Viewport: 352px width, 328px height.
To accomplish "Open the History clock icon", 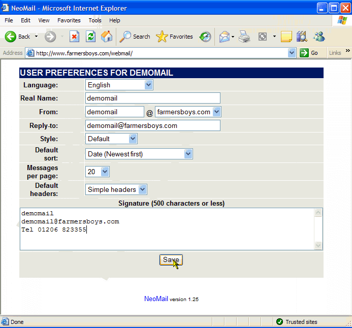I will point(205,37).
